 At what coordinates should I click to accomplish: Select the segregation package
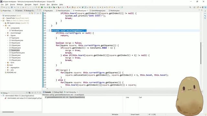15,67
